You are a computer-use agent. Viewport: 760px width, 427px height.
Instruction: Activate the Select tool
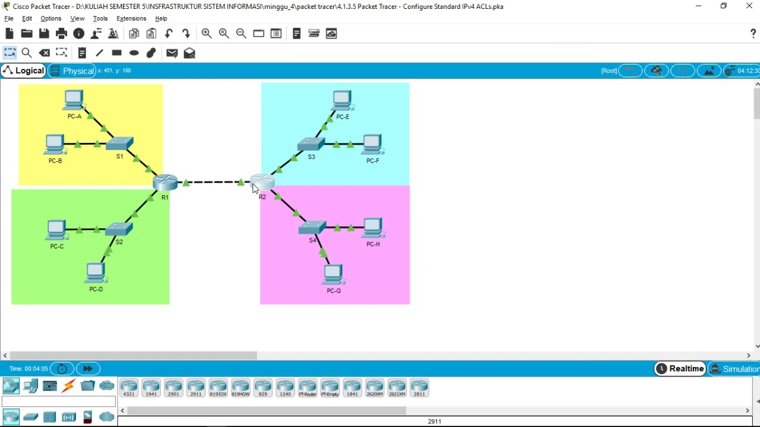(x=9, y=53)
